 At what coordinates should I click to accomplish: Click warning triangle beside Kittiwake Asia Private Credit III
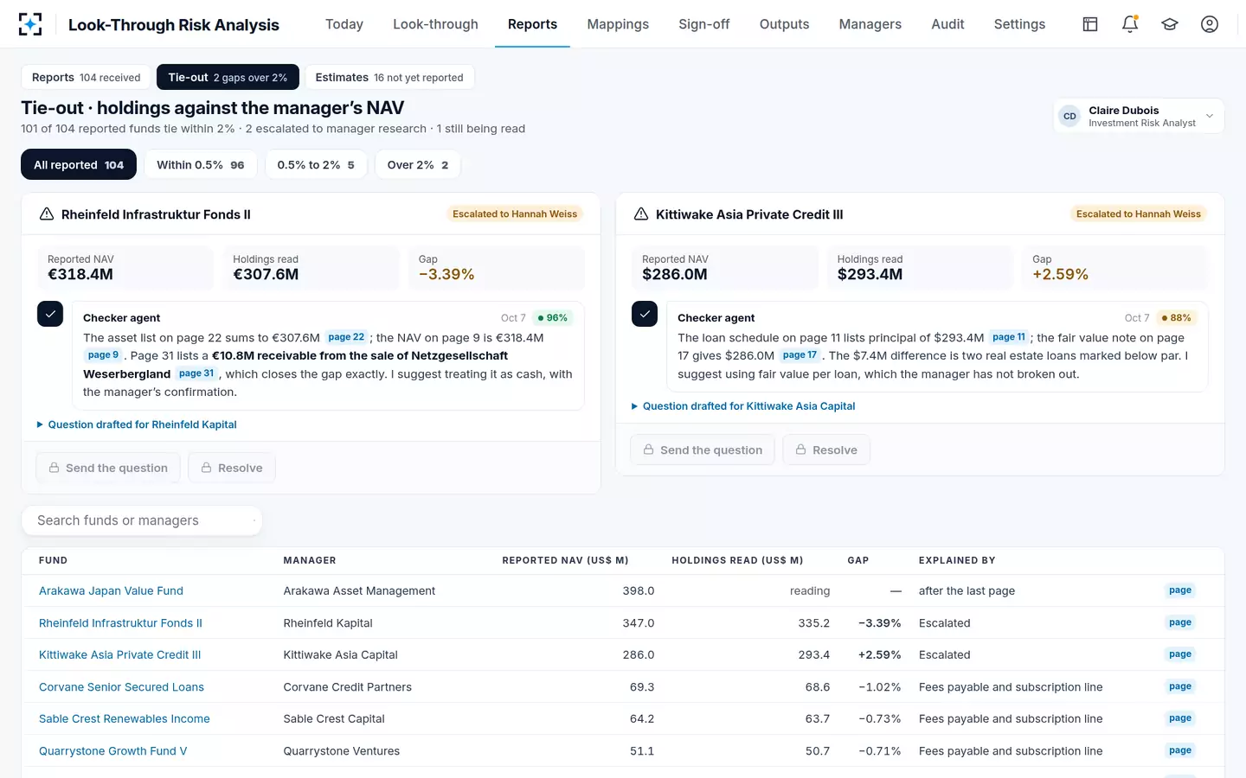tap(641, 214)
